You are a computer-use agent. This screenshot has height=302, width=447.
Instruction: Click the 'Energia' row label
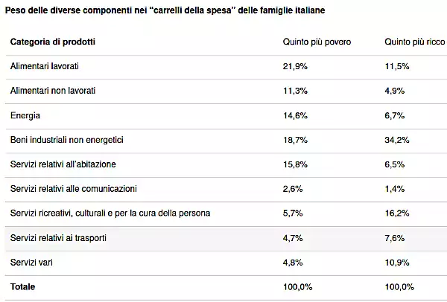(x=25, y=115)
